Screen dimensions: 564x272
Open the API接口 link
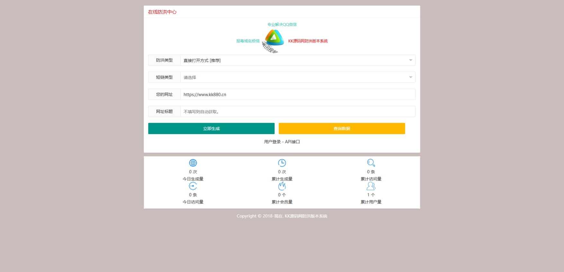[x=292, y=142]
